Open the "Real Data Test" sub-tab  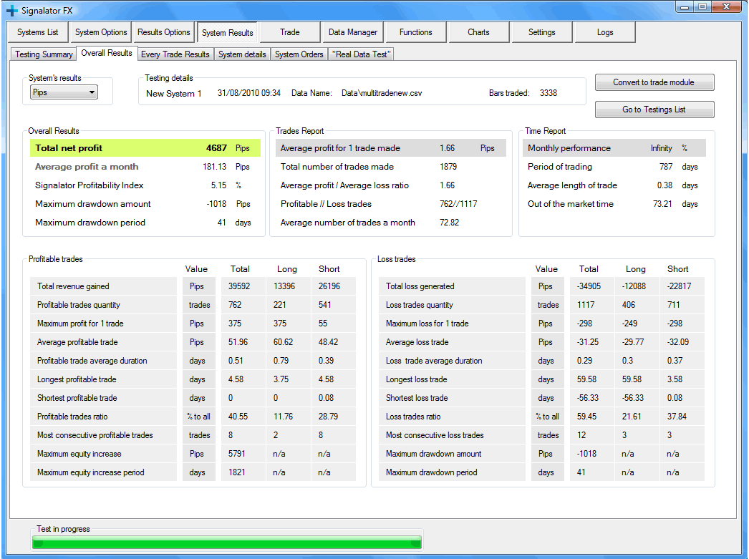pyautogui.click(x=361, y=54)
